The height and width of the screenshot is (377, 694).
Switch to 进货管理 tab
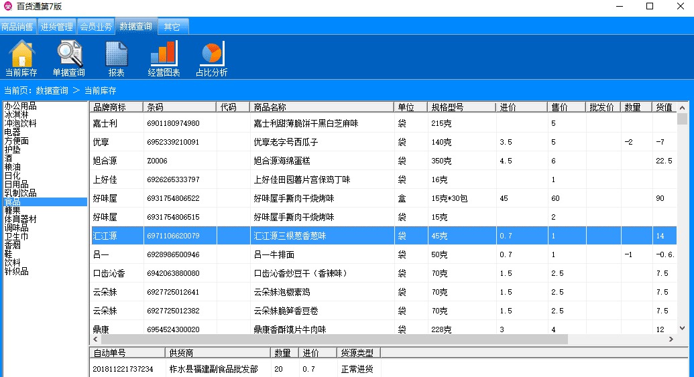point(57,27)
